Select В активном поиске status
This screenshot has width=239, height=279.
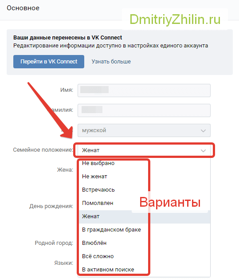pos(145,270)
